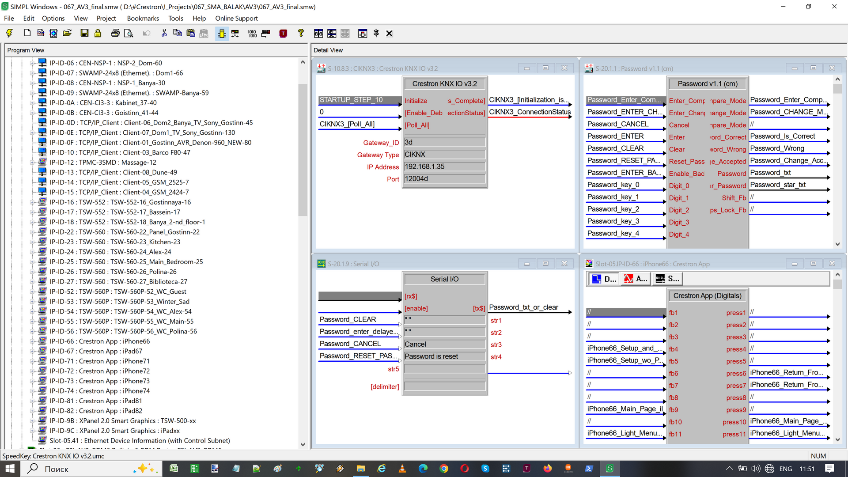
Task: Click ENG language indicator in system tray
Action: [x=785, y=469]
